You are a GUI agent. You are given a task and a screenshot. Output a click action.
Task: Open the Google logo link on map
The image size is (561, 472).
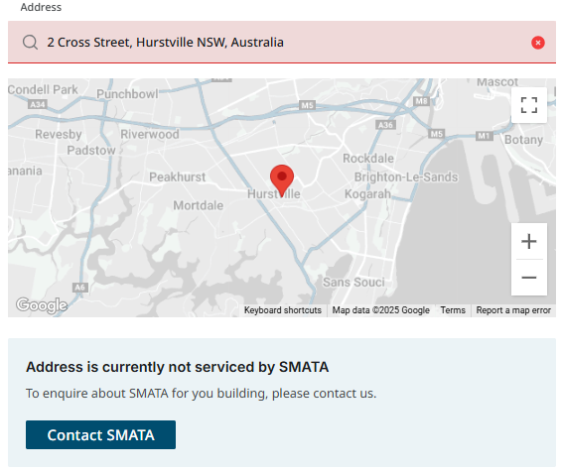click(x=42, y=305)
